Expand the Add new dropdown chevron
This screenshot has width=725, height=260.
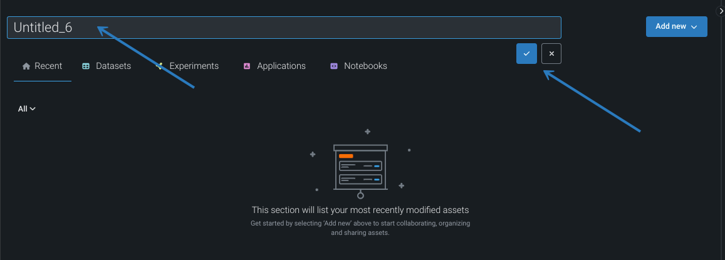[694, 27]
